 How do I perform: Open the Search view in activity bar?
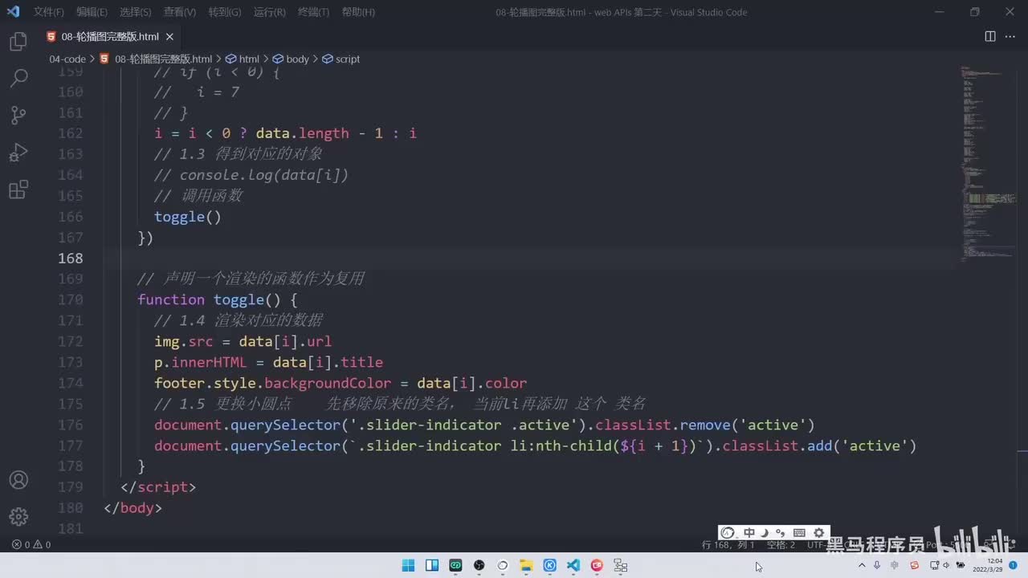click(18, 79)
